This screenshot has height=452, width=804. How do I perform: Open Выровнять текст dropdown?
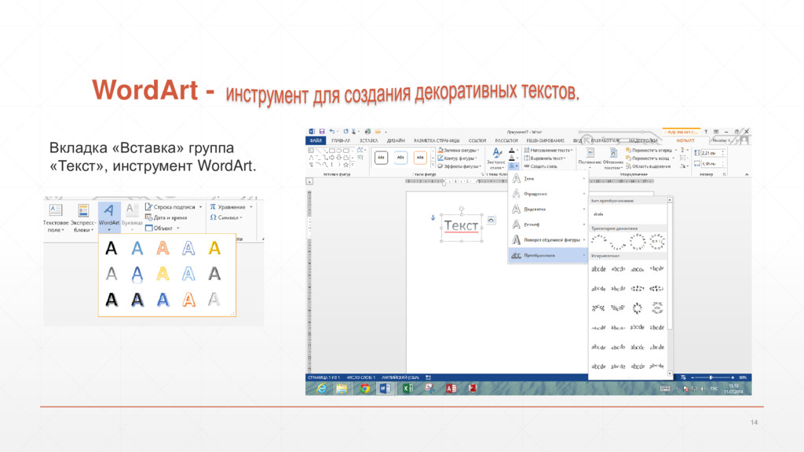pos(545,159)
